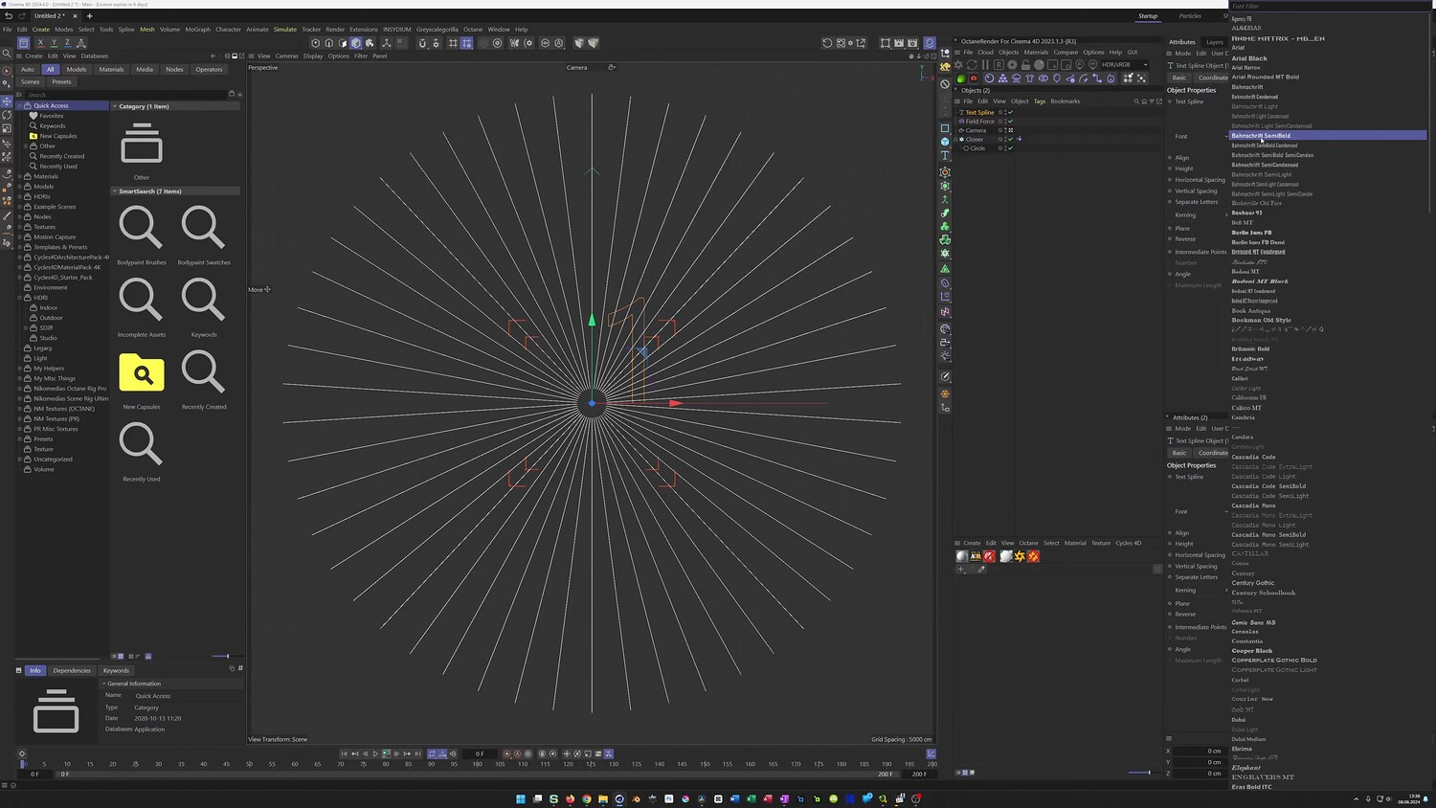Collapse the Category (1 Item) section
The height and width of the screenshot is (808, 1436).
click(115, 106)
